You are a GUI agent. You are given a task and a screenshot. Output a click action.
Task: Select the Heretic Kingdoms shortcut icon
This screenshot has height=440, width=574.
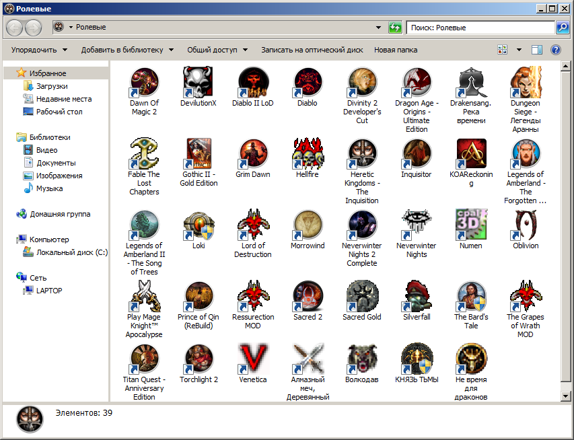361,154
